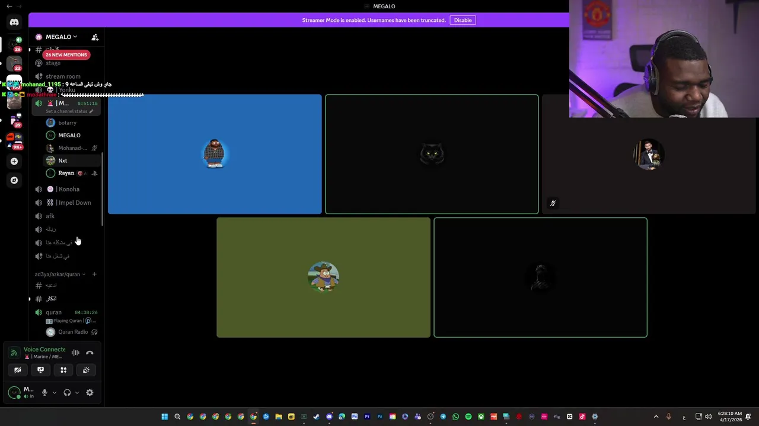
Task: Disable Streamer Mode from the banner
Action: coord(463,20)
